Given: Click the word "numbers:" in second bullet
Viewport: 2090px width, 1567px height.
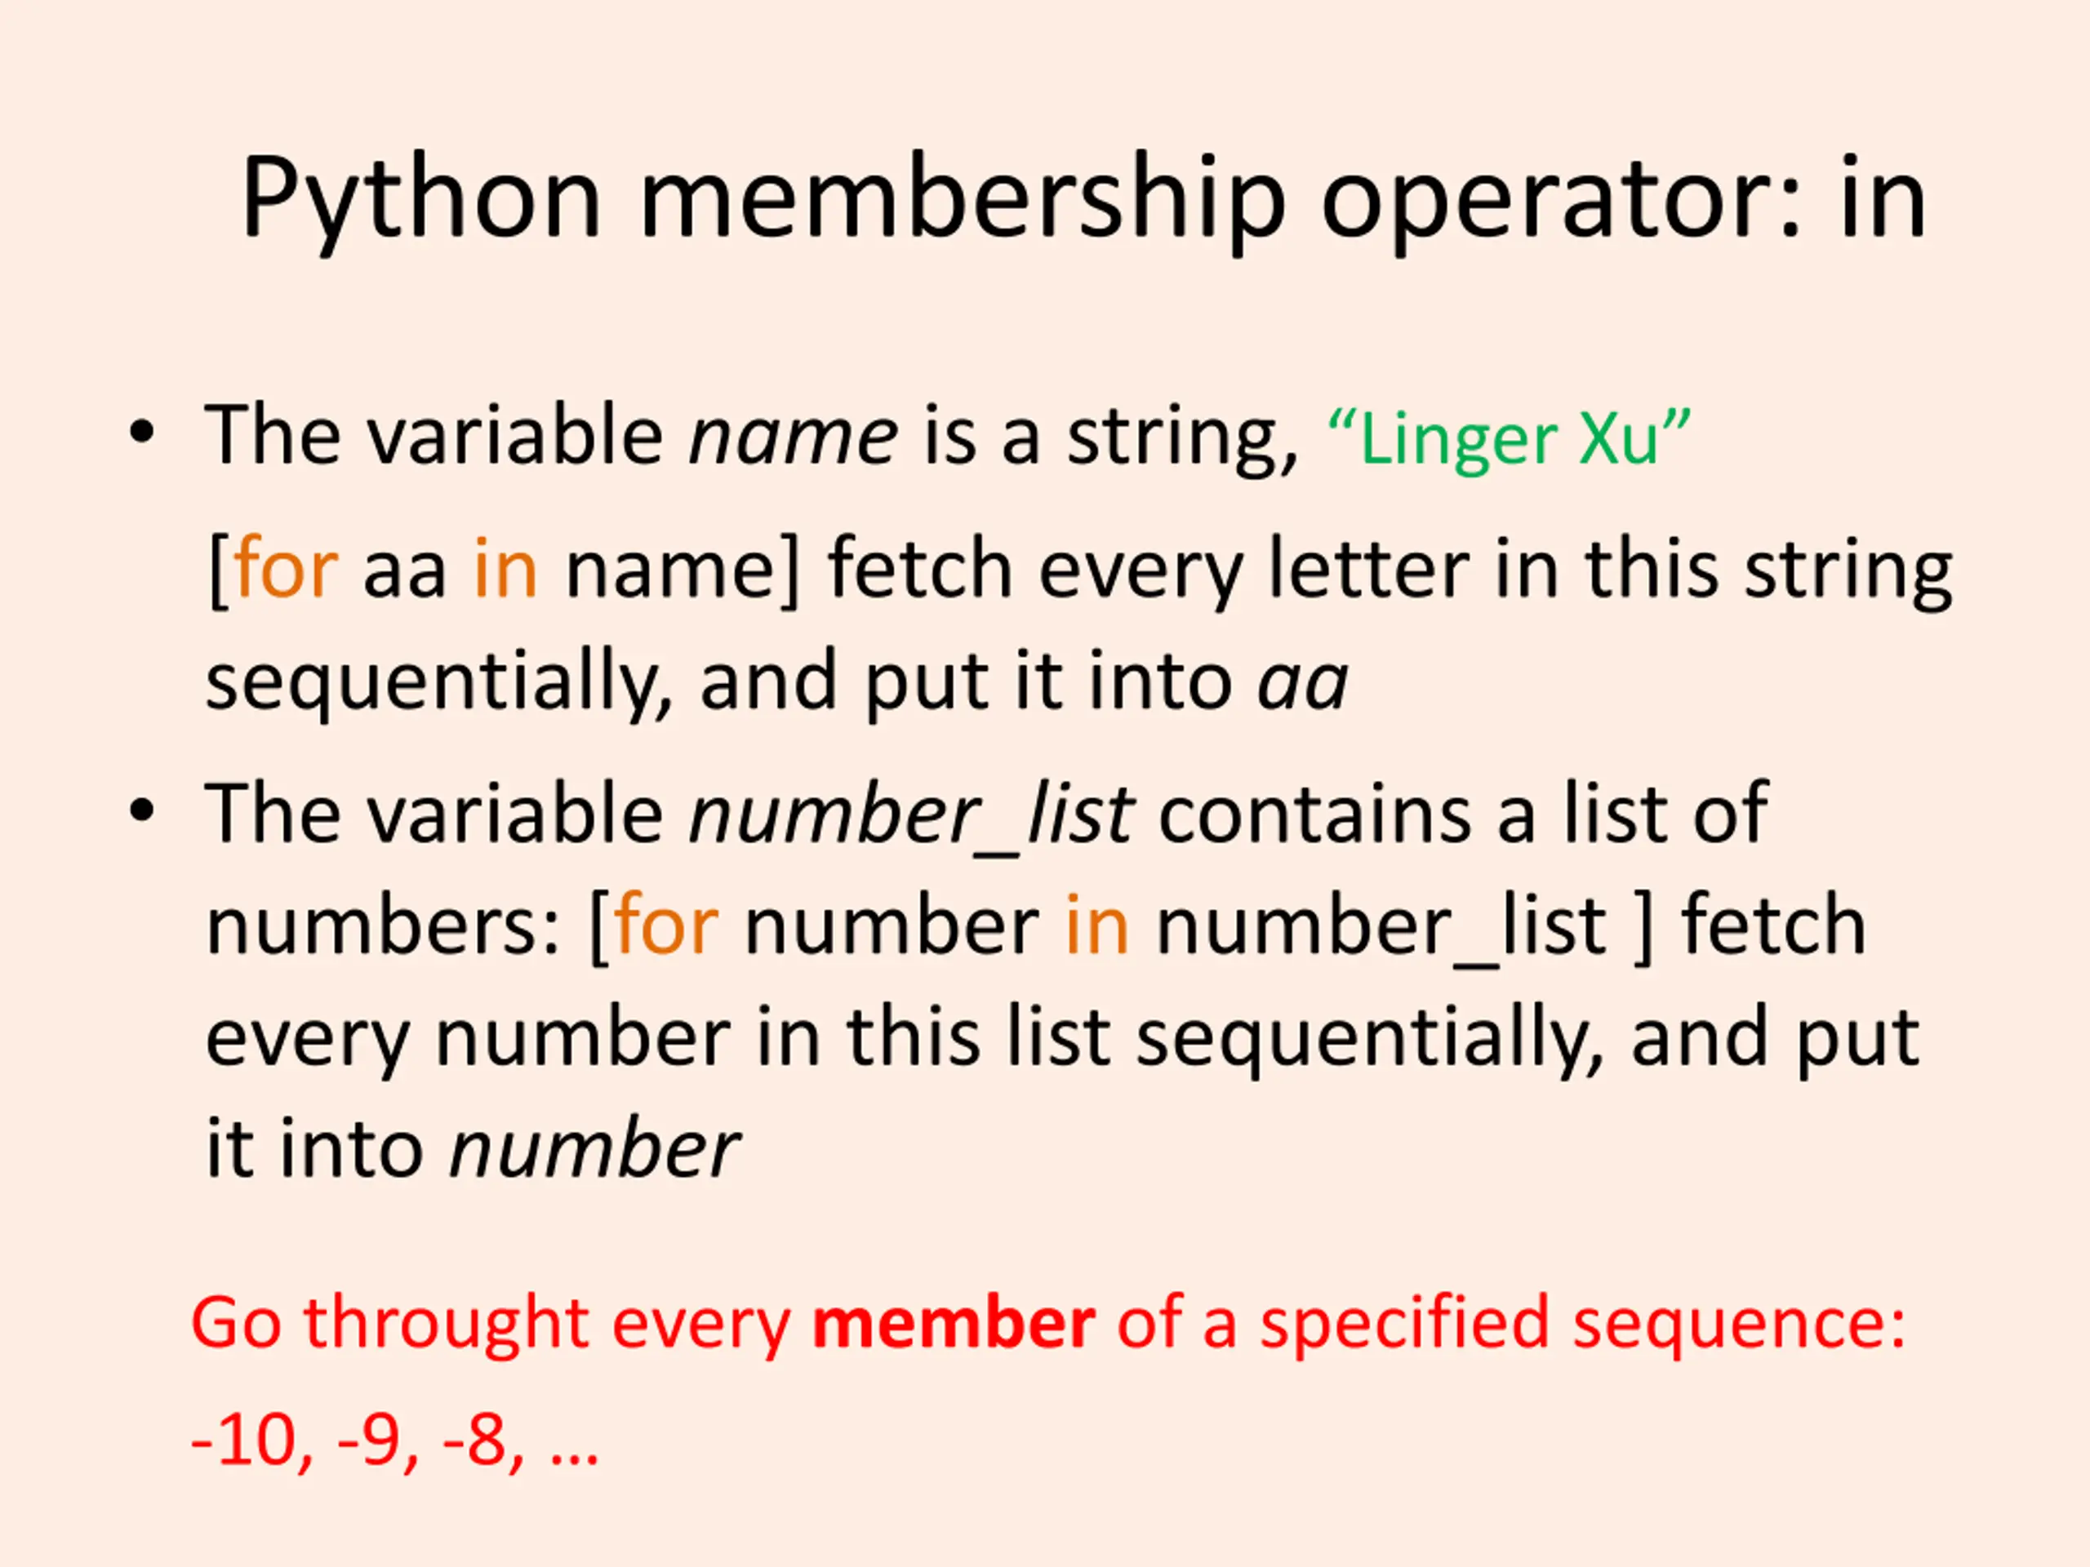Looking at the screenshot, I should click(385, 926).
